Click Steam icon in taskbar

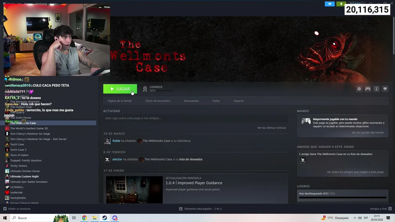point(105,218)
